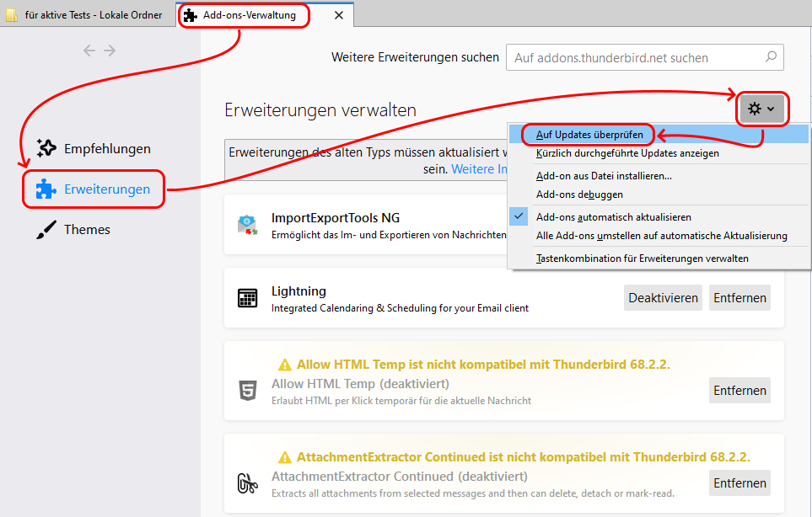
Task: Open Tastenkombination für Erweiterungen verwalten
Action: [x=659, y=258]
